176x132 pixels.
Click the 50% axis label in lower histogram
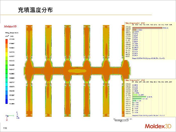pos(152,82)
